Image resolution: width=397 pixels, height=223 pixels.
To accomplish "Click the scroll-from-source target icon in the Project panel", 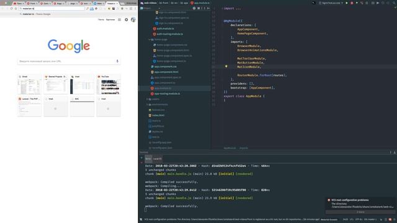I will coord(194,8).
